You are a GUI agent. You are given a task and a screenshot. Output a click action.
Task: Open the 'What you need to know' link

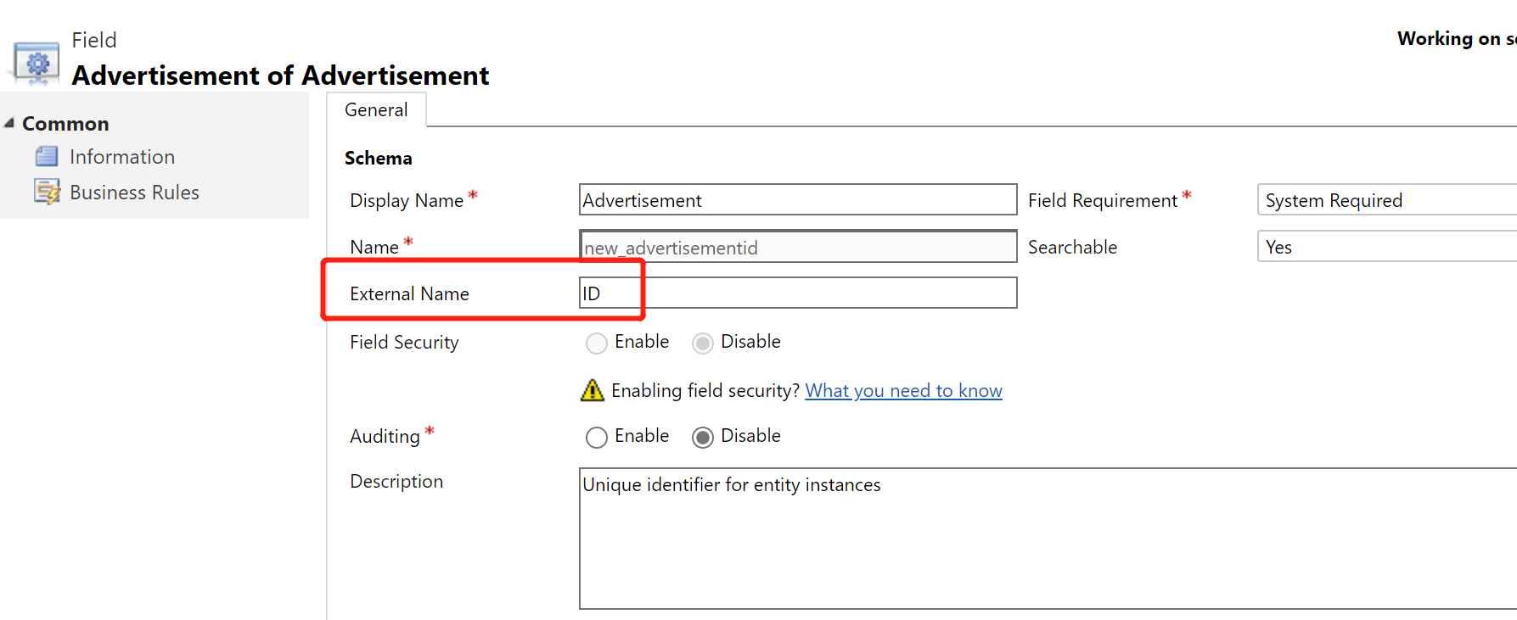pos(902,390)
